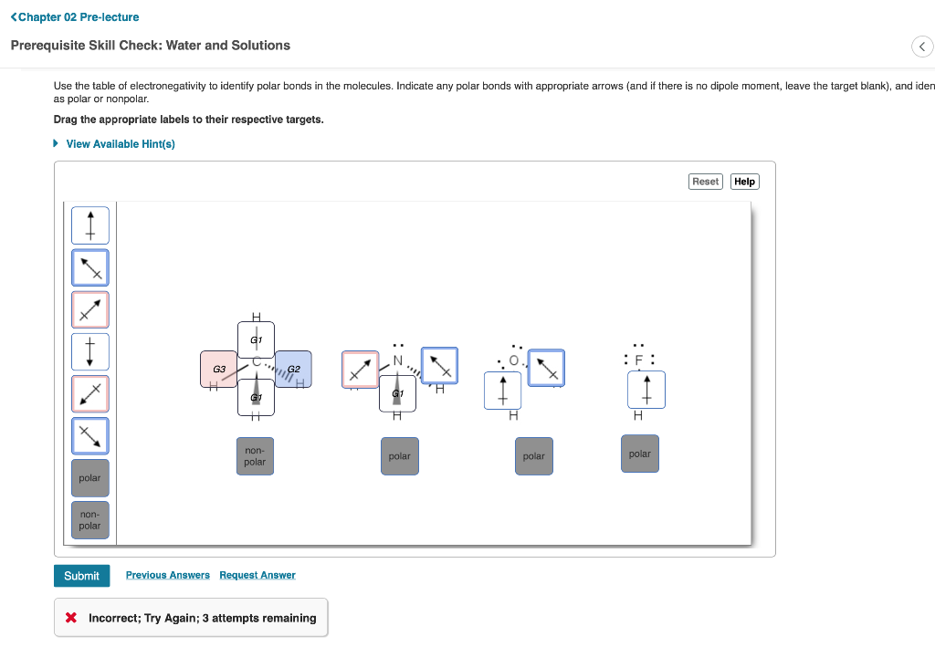Image resolution: width=935 pixels, height=647 pixels.
Task: Select the pink up-right diagonal arrow palette label
Action: [90, 309]
